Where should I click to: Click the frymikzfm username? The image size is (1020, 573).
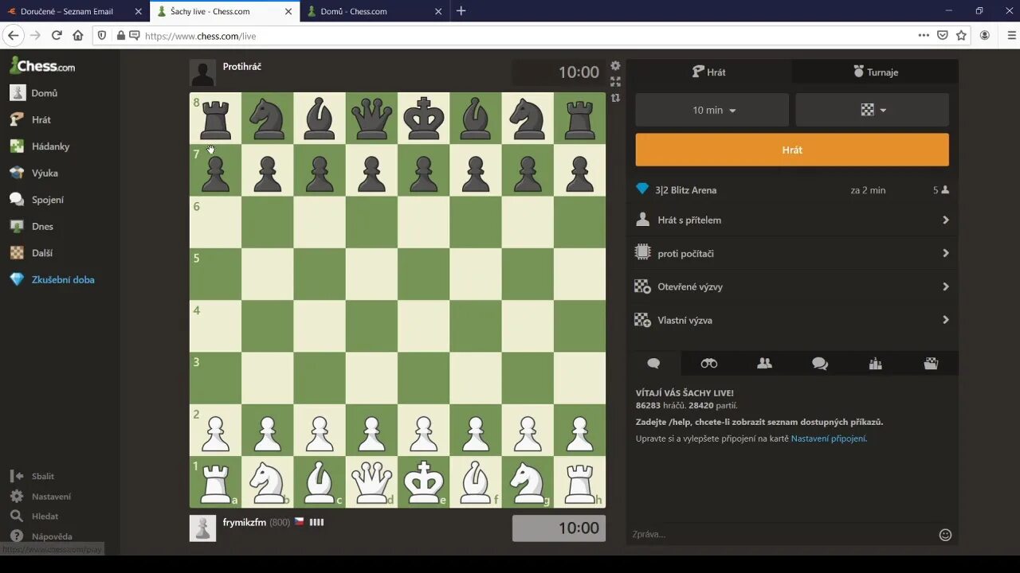pos(245,523)
